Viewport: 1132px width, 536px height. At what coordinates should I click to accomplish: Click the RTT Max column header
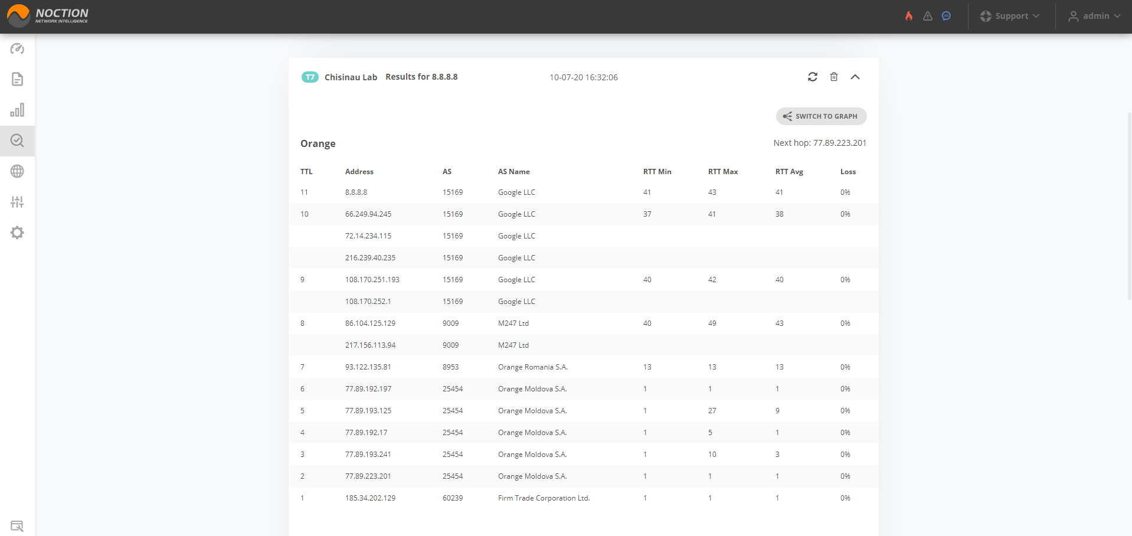point(723,172)
